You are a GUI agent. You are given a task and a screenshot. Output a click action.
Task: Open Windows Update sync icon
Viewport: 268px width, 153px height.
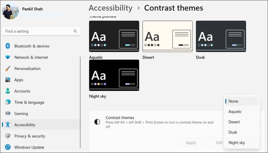pos(8,147)
